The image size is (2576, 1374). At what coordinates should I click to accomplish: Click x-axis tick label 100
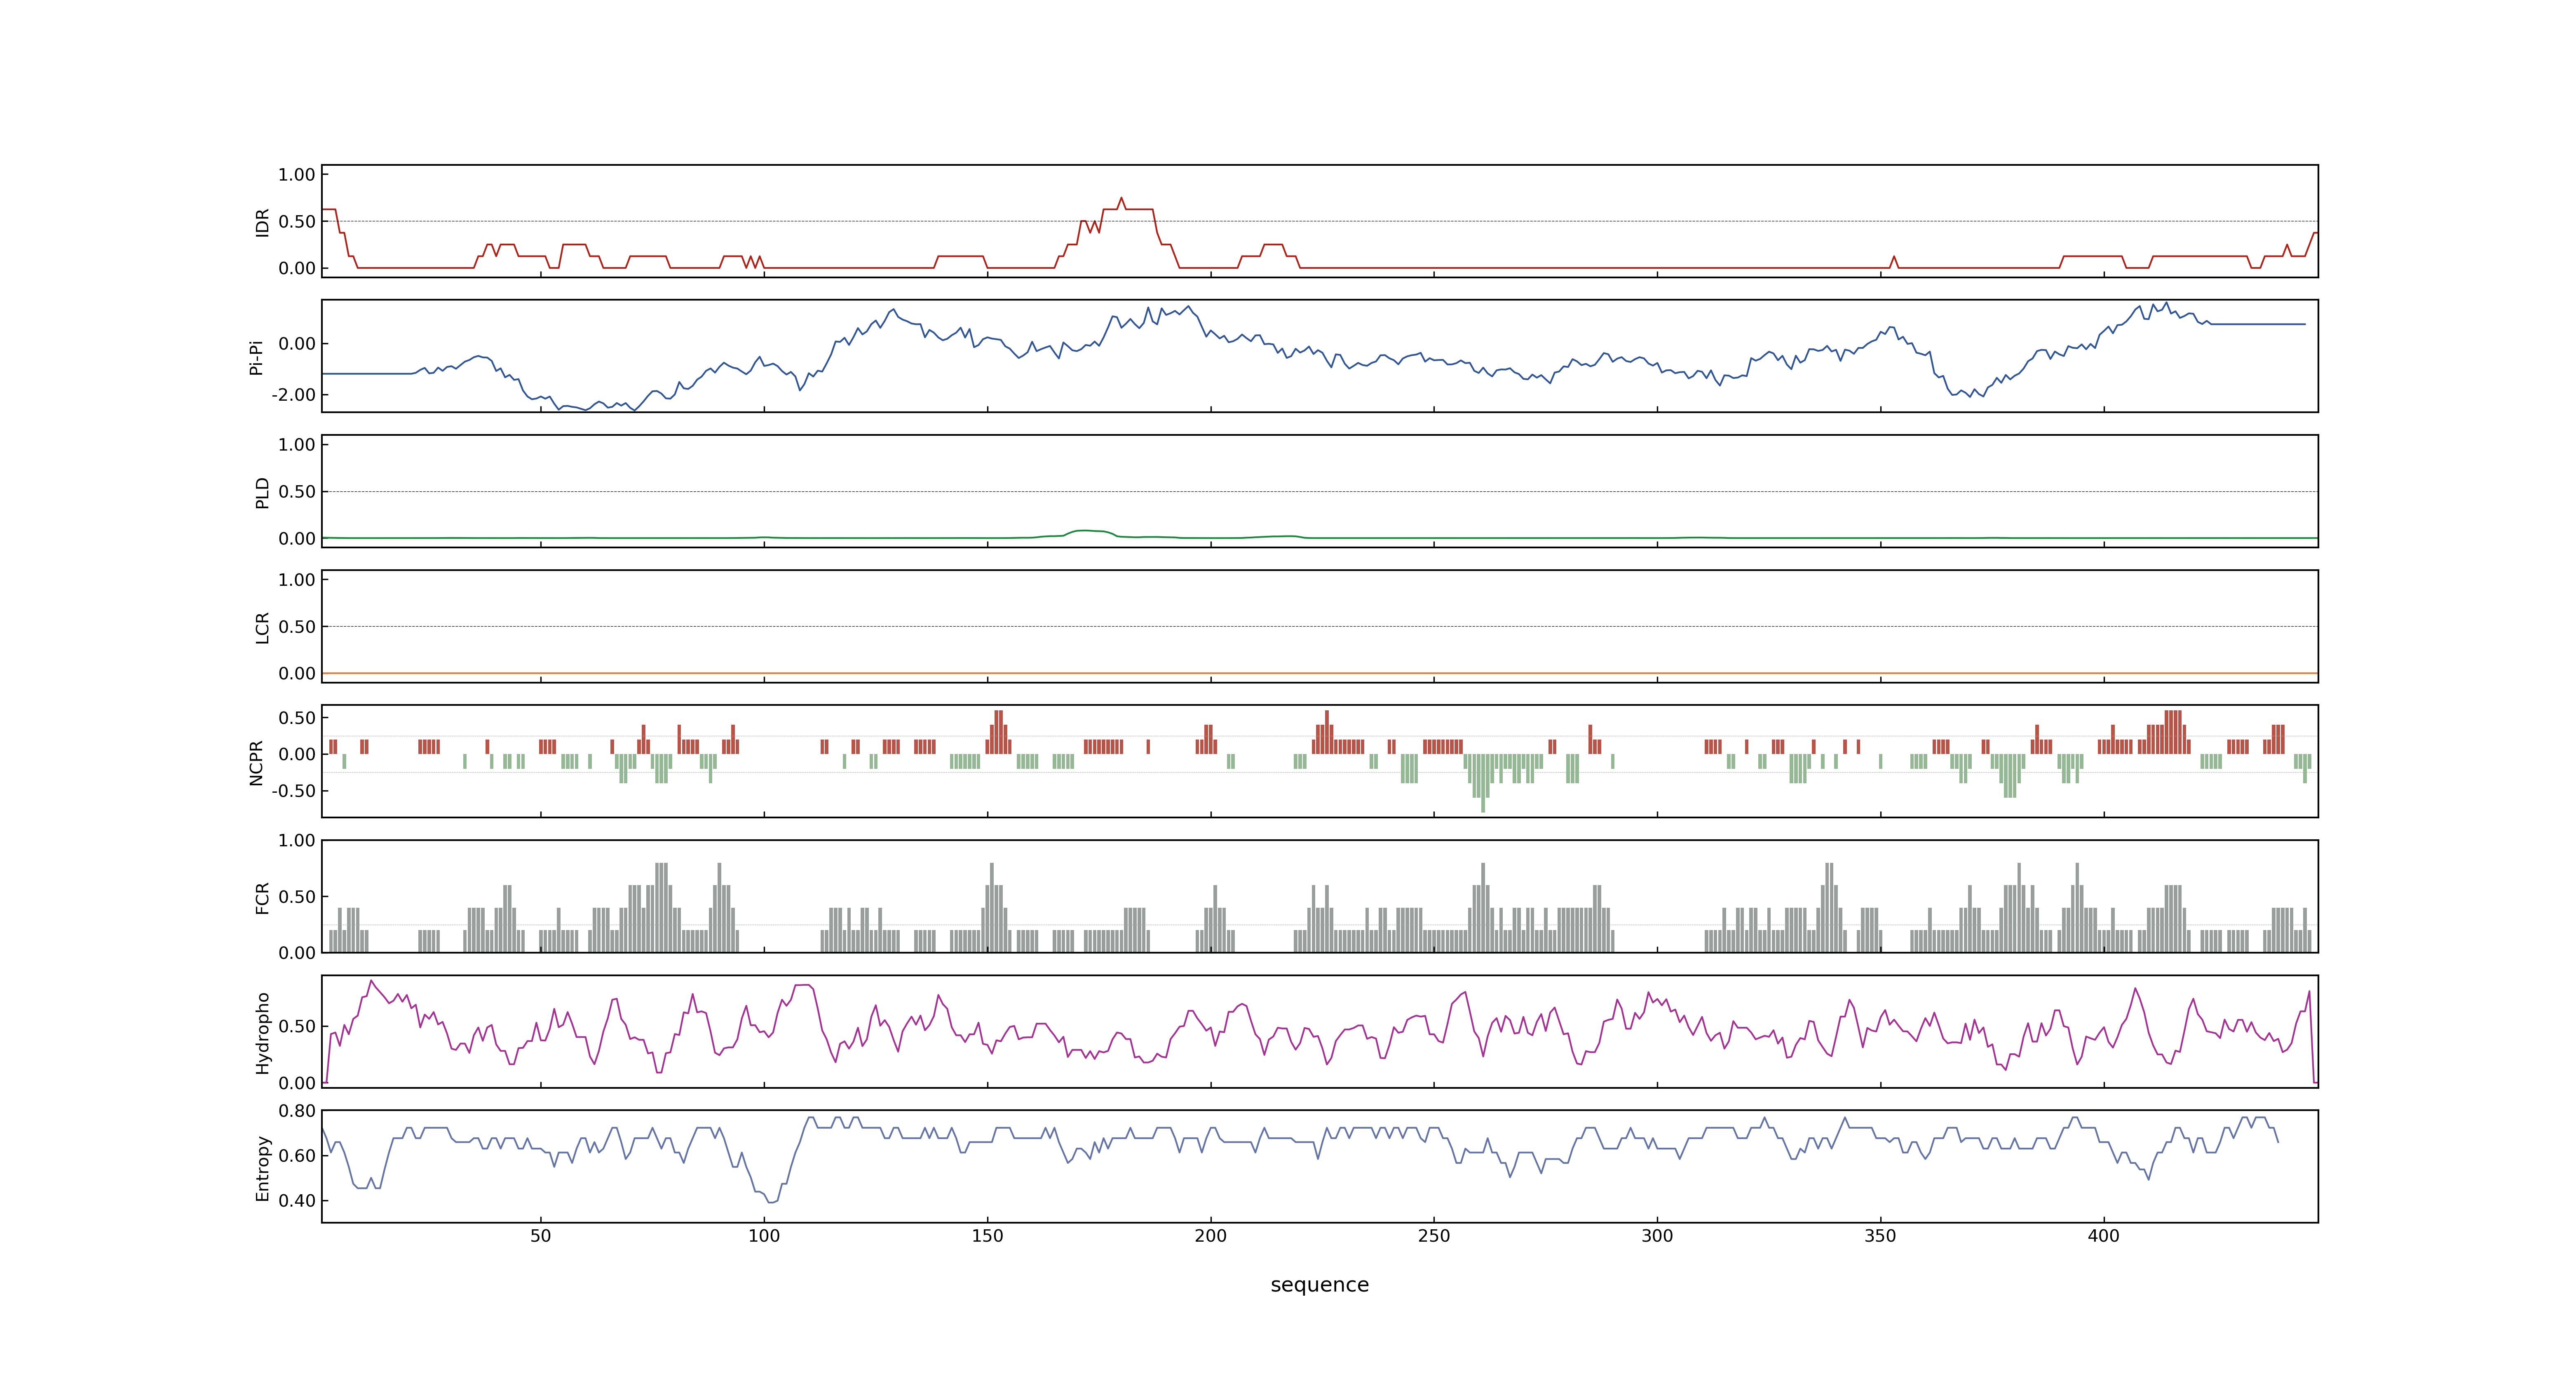(764, 1235)
